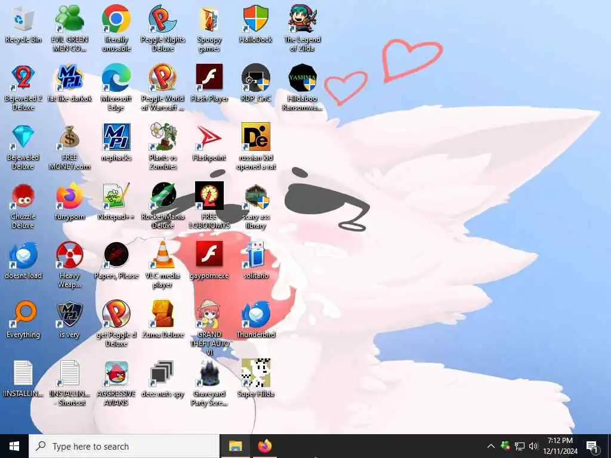Click the Microsoft Edge desktop icon
The image size is (611, 458).
coord(116,78)
